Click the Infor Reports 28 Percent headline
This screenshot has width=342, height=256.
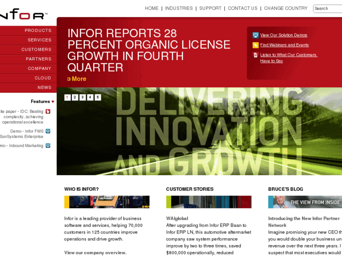(149, 50)
